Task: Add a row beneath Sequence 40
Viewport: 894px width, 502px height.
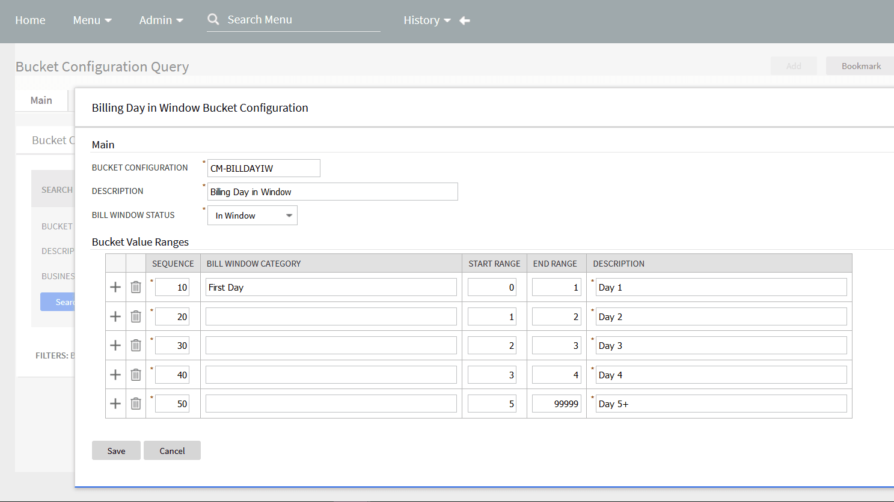Action: pyautogui.click(x=115, y=374)
